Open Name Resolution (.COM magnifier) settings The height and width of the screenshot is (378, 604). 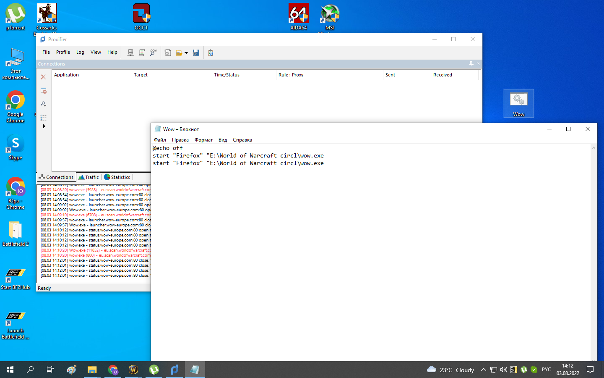click(x=153, y=52)
